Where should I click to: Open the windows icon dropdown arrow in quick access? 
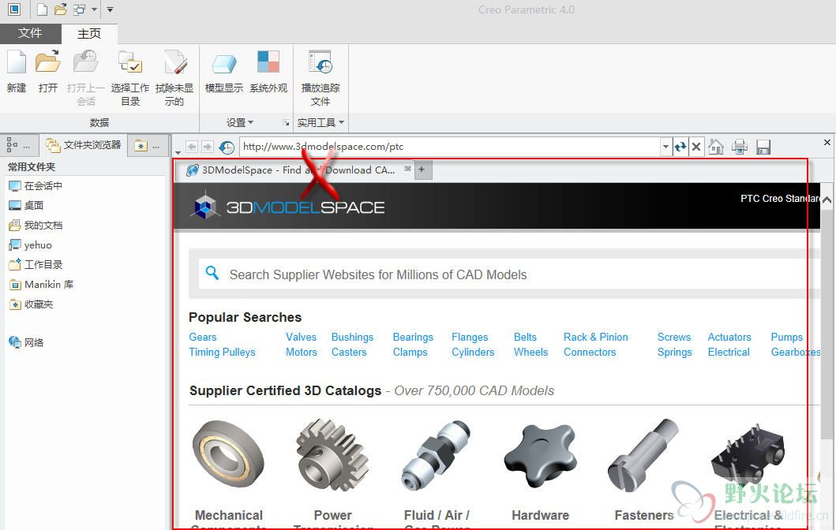point(95,9)
